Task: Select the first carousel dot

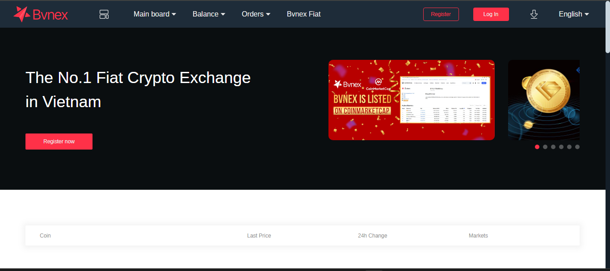Action: [x=537, y=147]
